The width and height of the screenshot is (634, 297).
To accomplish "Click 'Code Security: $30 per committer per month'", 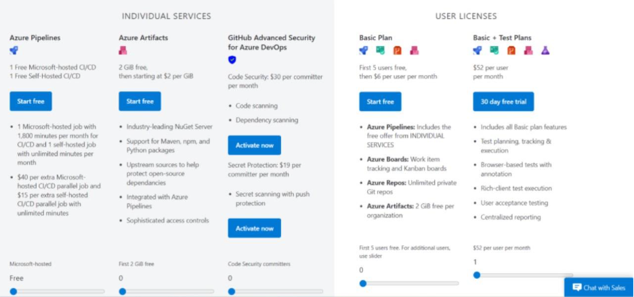I will tap(276, 81).
